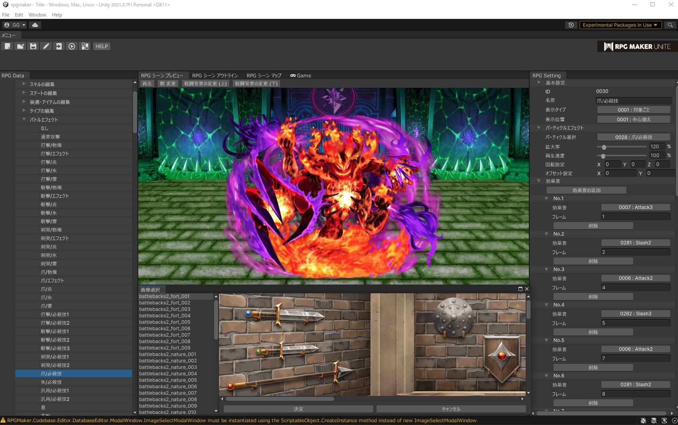
Task: Click the open project folder icon
Action: [20, 46]
